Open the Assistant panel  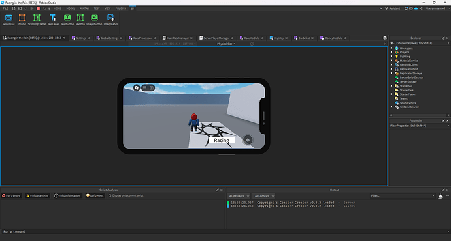pos(393,8)
